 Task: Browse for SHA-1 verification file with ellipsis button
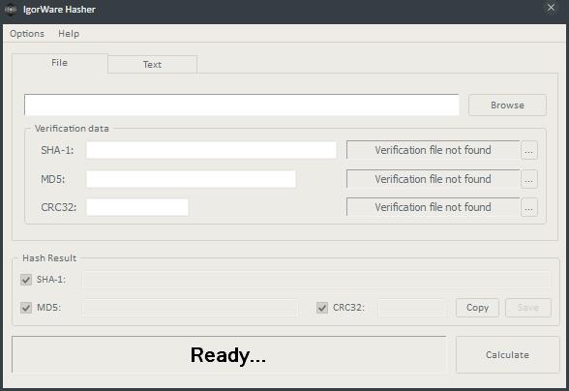point(529,150)
